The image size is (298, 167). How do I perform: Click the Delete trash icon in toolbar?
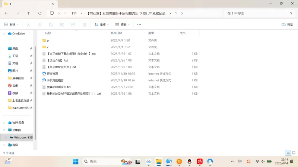point(84,24)
